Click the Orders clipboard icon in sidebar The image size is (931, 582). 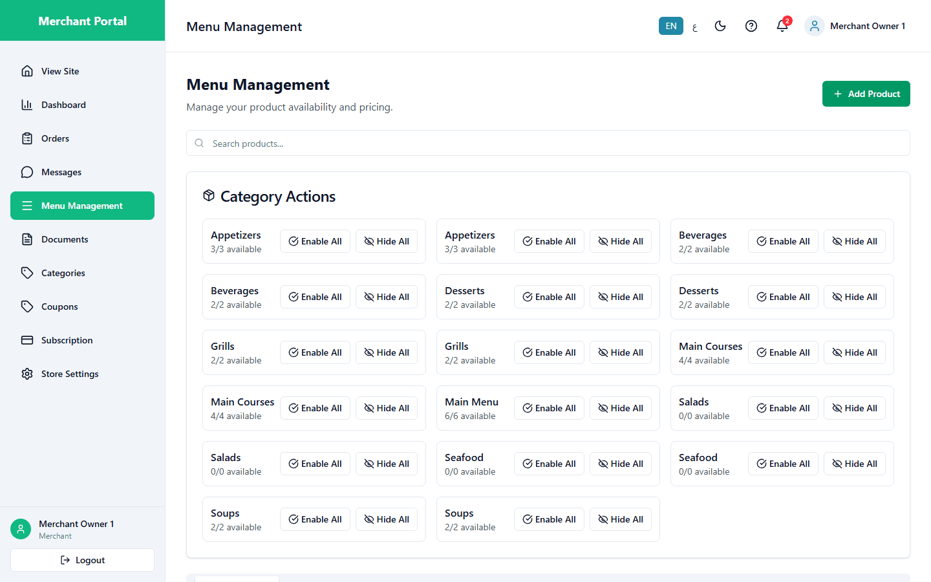(x=27, y=138)
